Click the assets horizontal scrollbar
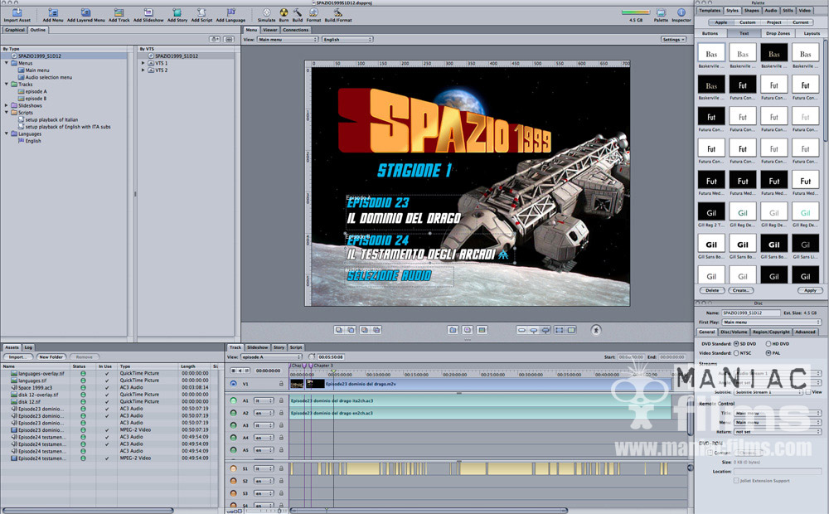This screenshot has height=514, width=829. [88, 511]
